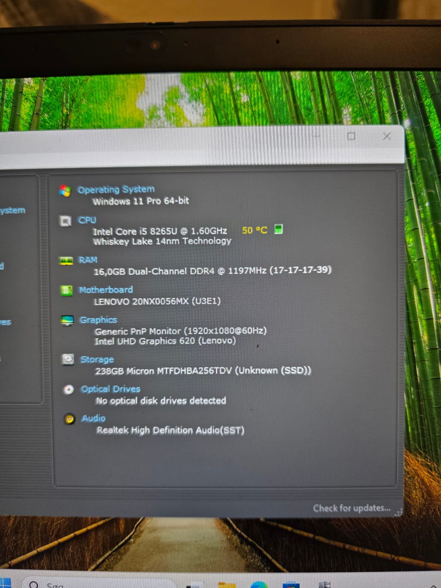Click the CPU chip icon
Image resolution: width=441 pixels, height=588 pixels.
point(66,221)
